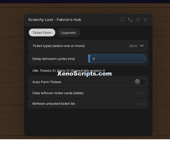This screenshot has height=147, width=170.
Task: Switch to the Ticket Farm tab
Action: coord(42,32)
